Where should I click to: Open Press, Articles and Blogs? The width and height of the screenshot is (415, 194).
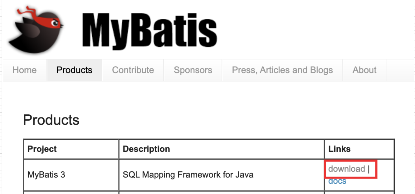point(282,70)
